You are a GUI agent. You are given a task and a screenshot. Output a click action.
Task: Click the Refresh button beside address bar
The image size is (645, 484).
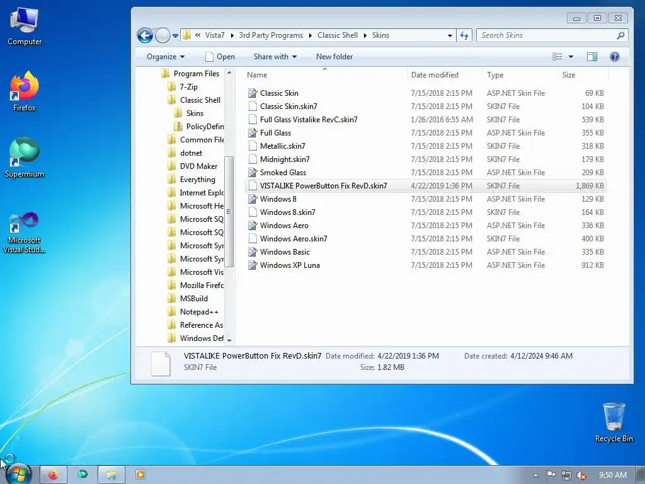[x=464, y=35]
